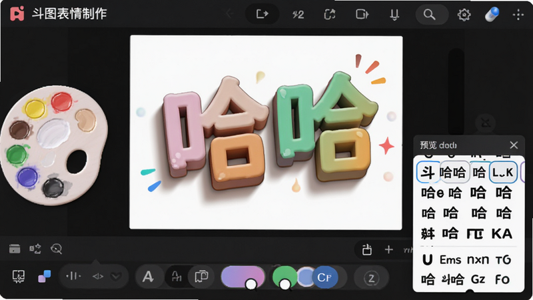The height and width of the screenshot is (300, 533).
Task: Choose the Ems font sample
Action: [x=450, y=260]
